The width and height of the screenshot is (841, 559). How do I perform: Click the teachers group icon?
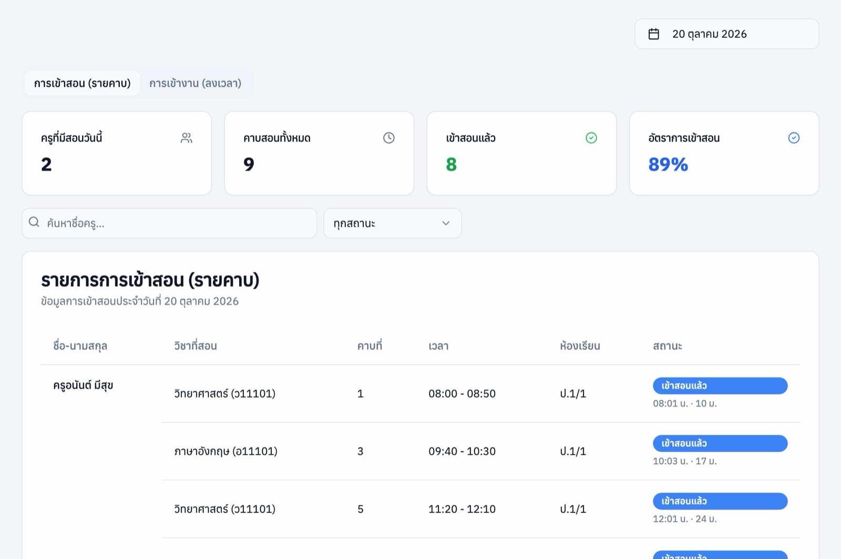pyautogui.click(x=187, y=138)
